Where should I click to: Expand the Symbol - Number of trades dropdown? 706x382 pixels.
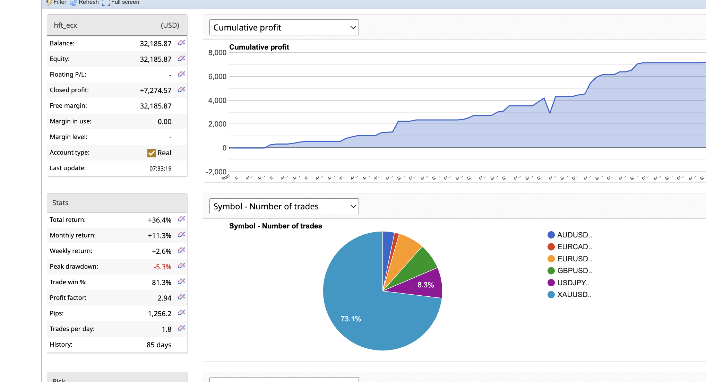[x=284, y=206]
